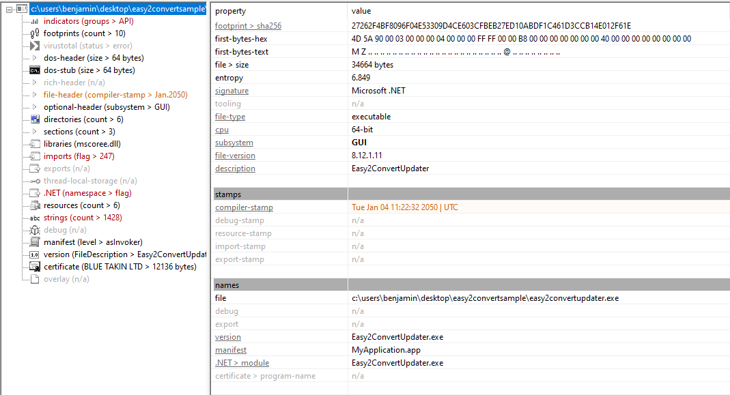
Task: Select the entropy value cell
Action: click(x=360, y=77)
